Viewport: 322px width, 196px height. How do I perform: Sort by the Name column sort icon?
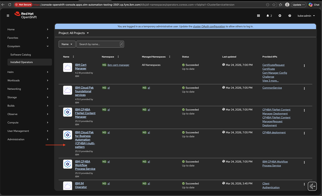(x=73, y=57)
